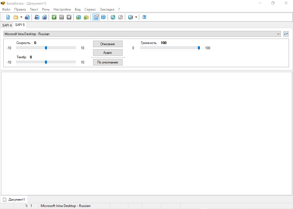Stop reading using the stop toolbar button
The width and height of the screenshot is (293, 209).
coord(69,17)
